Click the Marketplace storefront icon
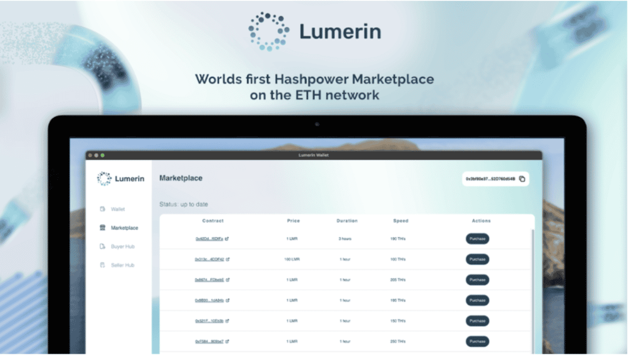 (x=101, y=228)
